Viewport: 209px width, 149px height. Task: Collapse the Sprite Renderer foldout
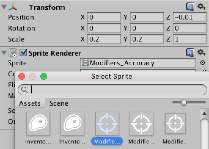(4, 53)
